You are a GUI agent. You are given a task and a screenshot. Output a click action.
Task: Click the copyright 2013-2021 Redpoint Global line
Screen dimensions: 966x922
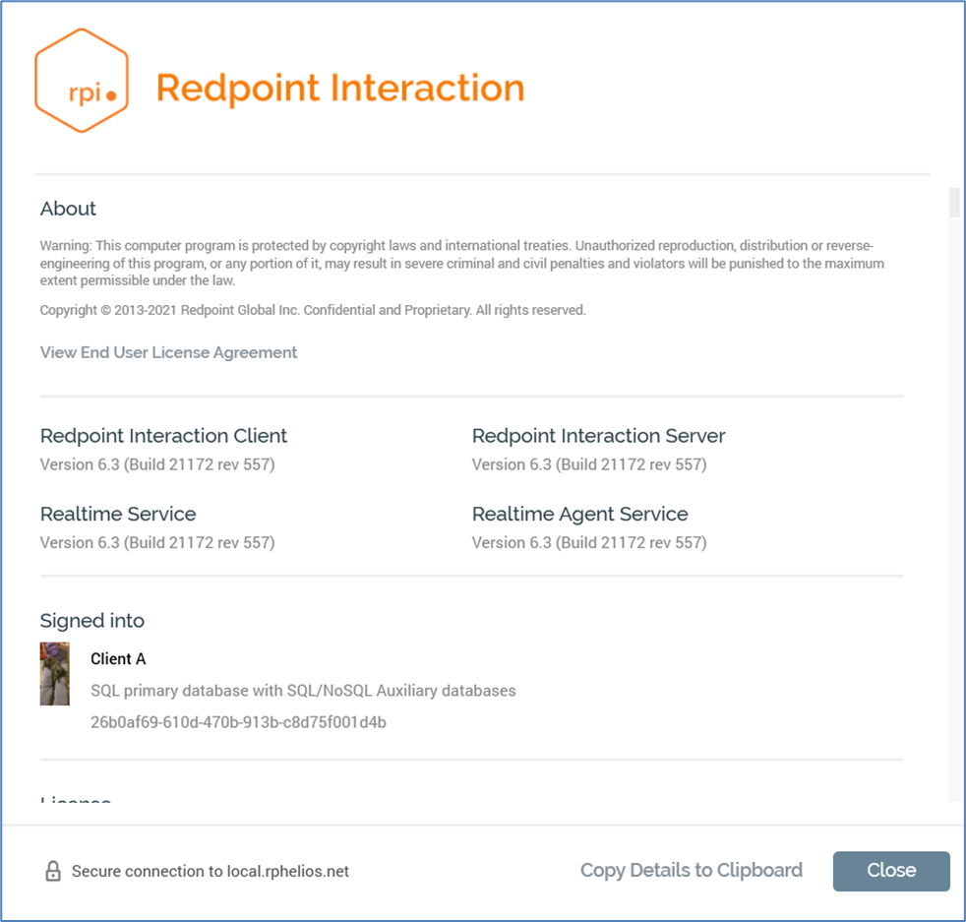tap(313, 310)
